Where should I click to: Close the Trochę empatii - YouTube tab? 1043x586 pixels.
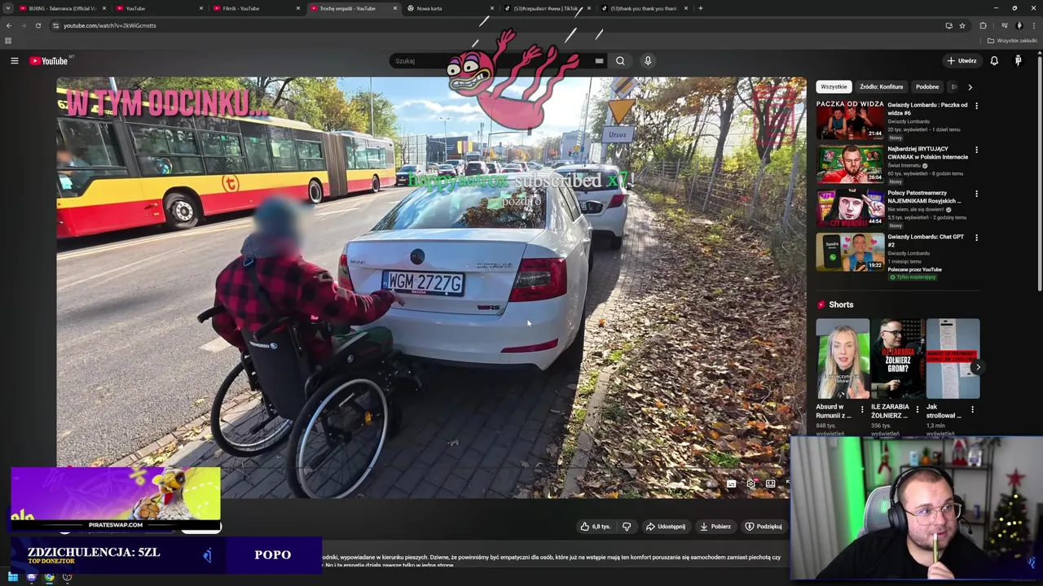point(395,8)
